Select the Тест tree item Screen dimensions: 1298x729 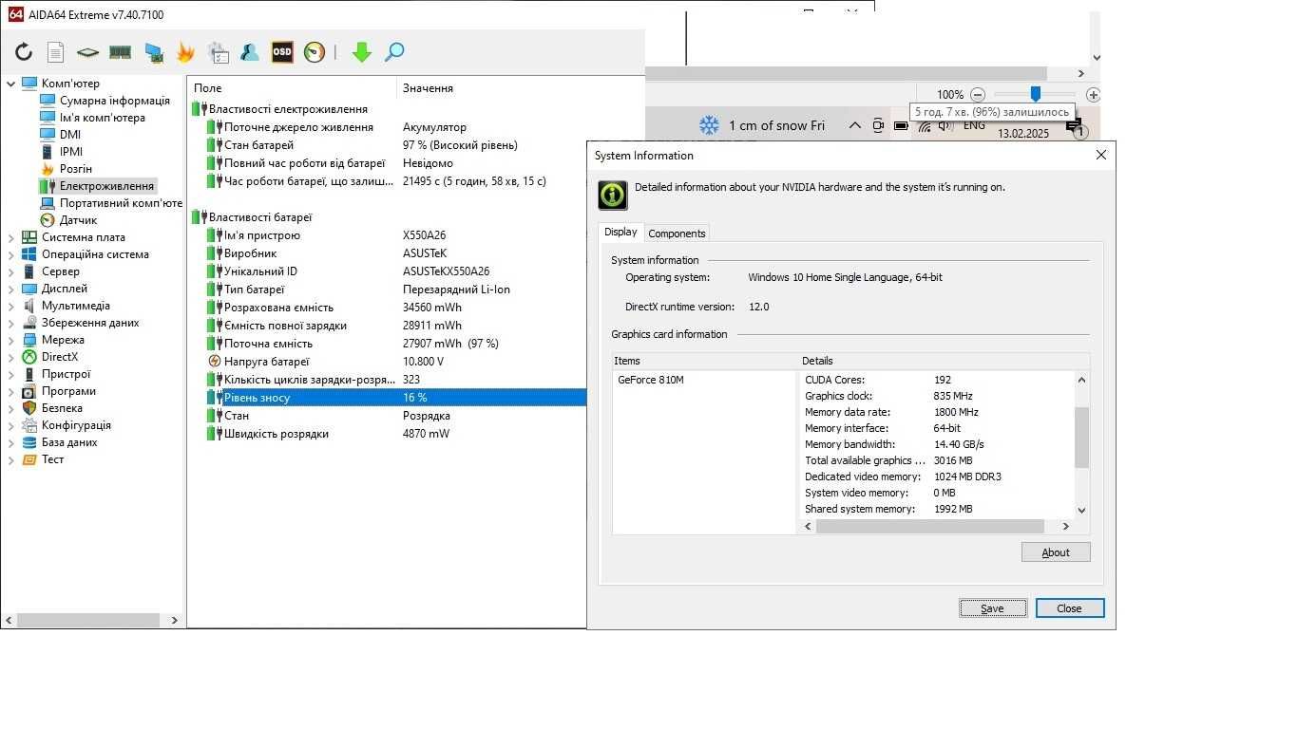pos(52,459)
